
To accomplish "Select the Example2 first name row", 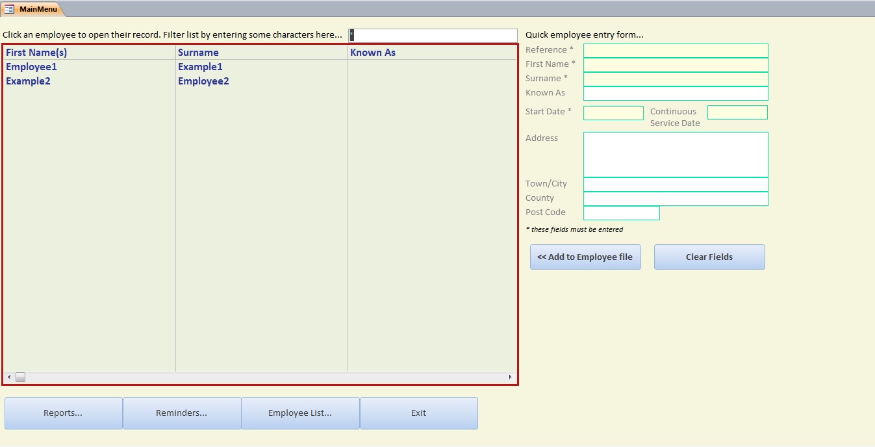I will coord(29,81).
